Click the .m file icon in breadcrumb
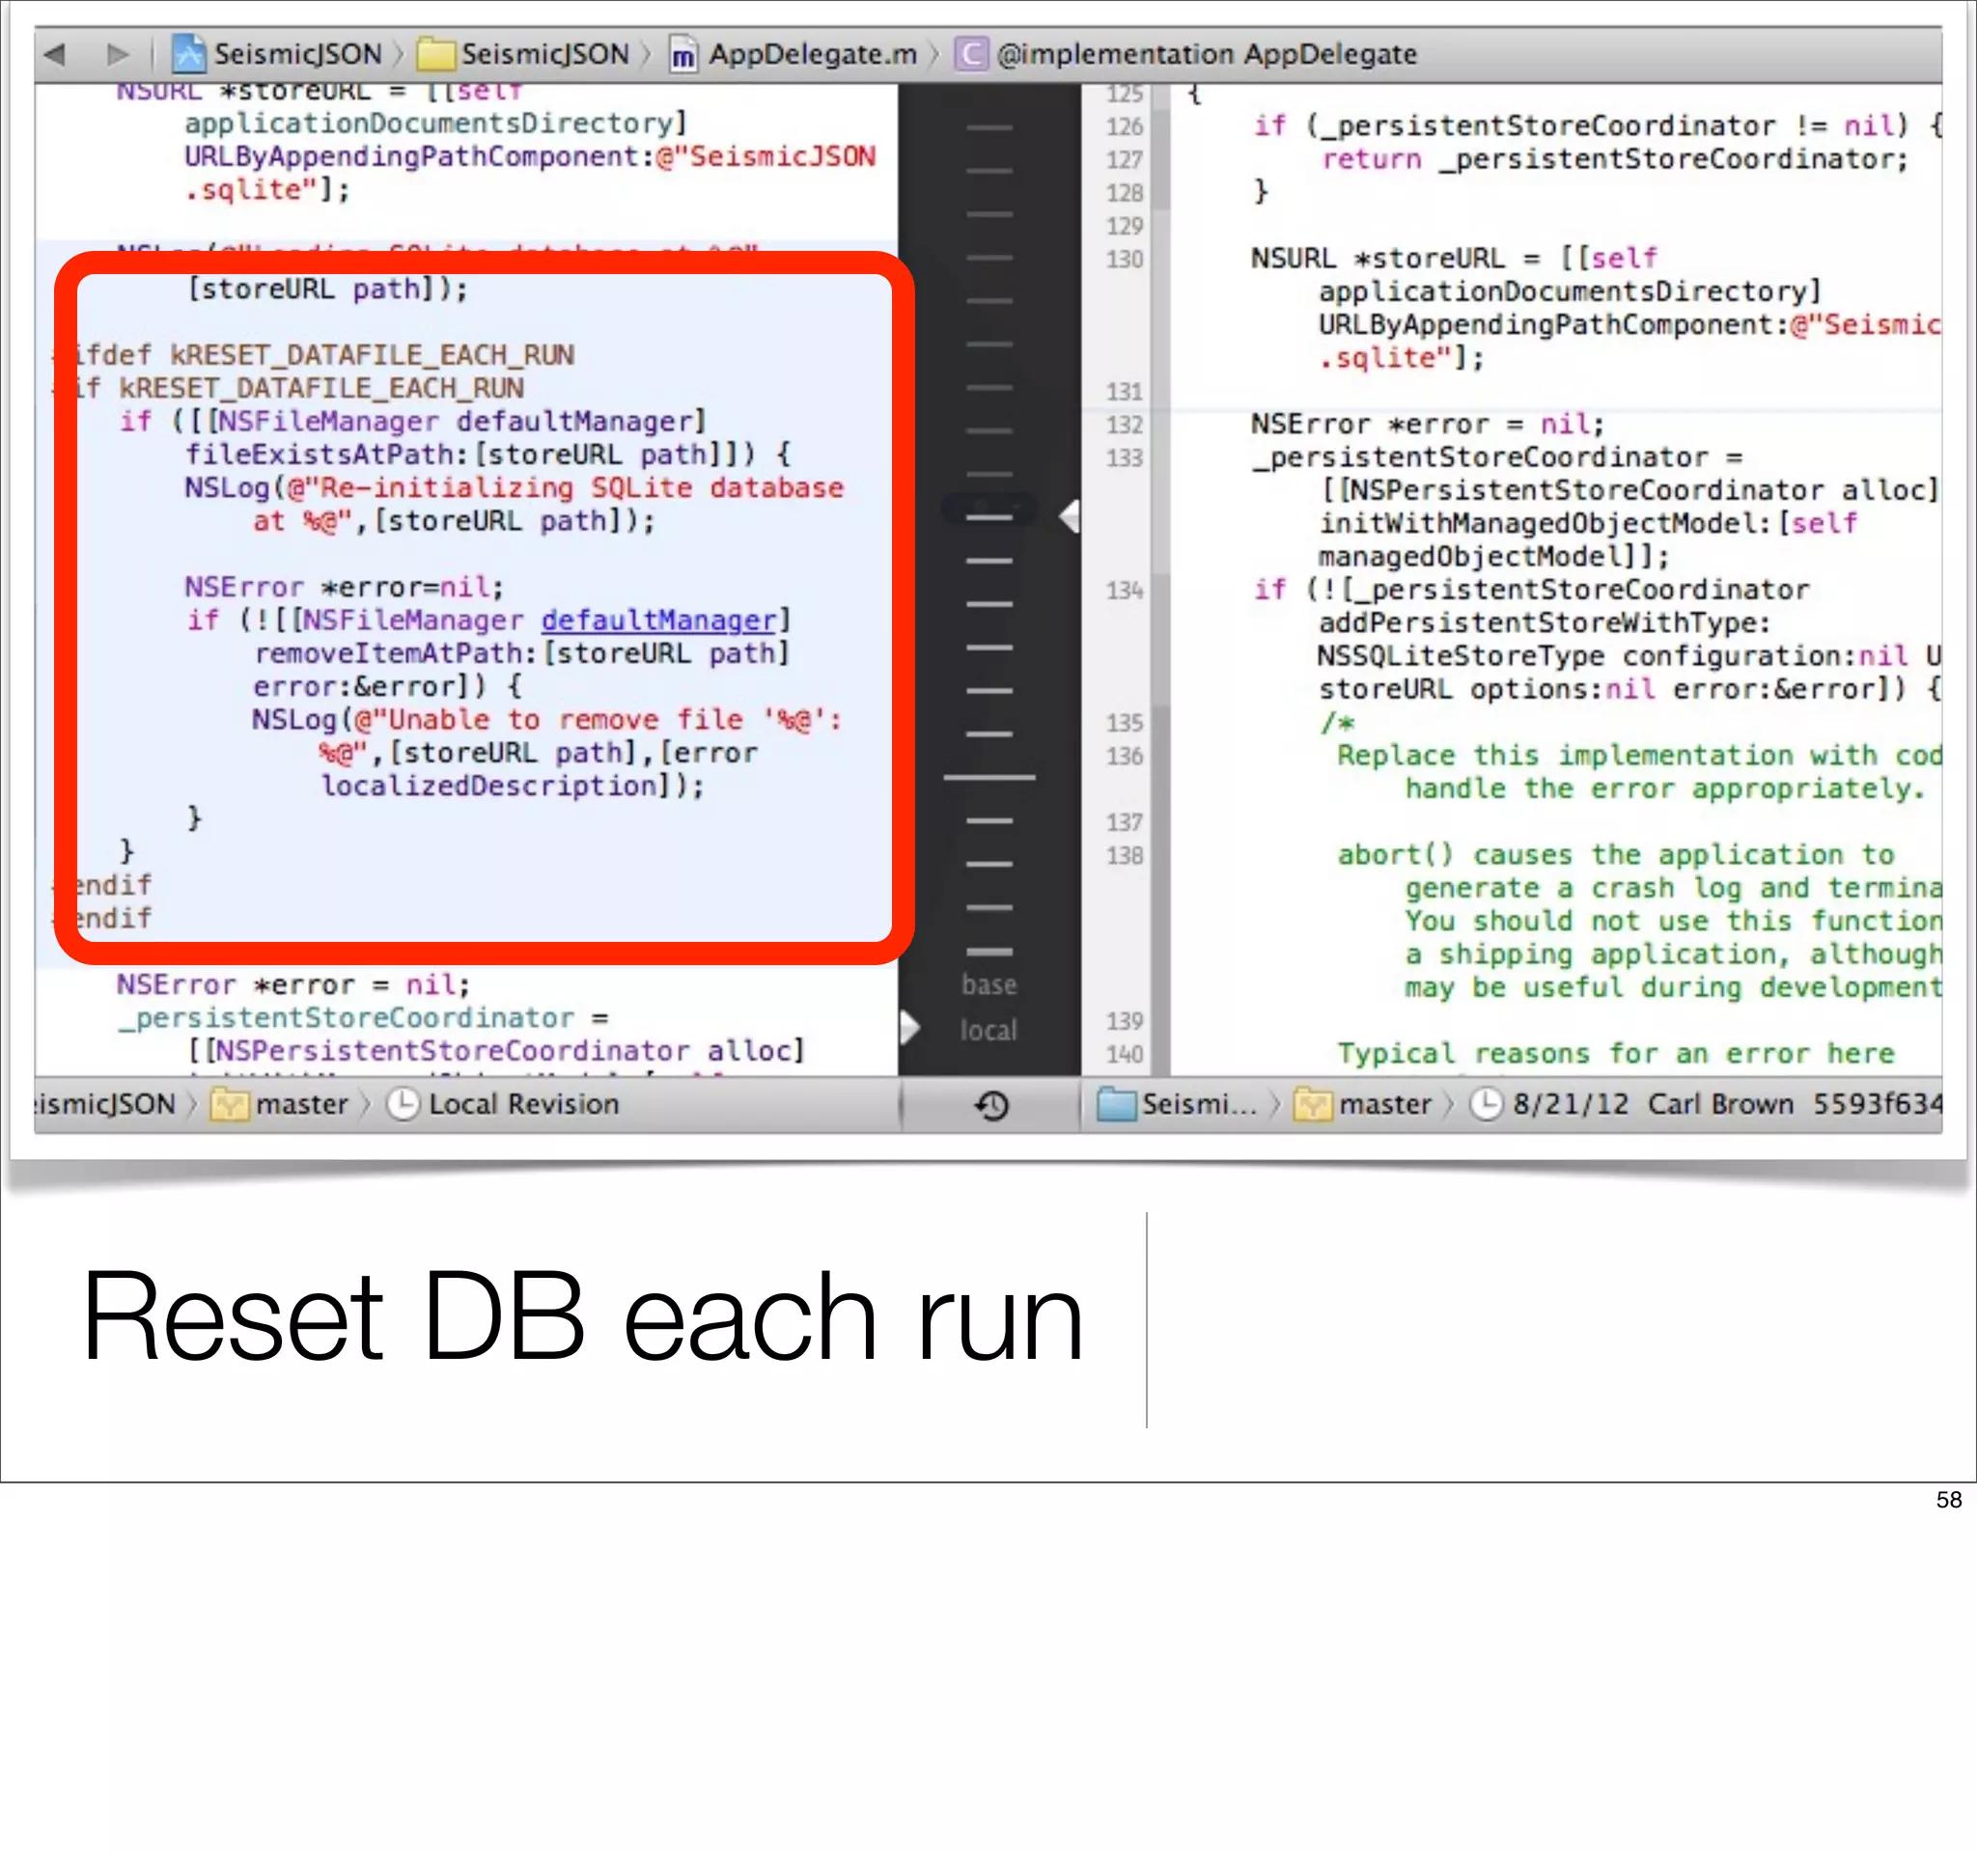 click(683, 55)
